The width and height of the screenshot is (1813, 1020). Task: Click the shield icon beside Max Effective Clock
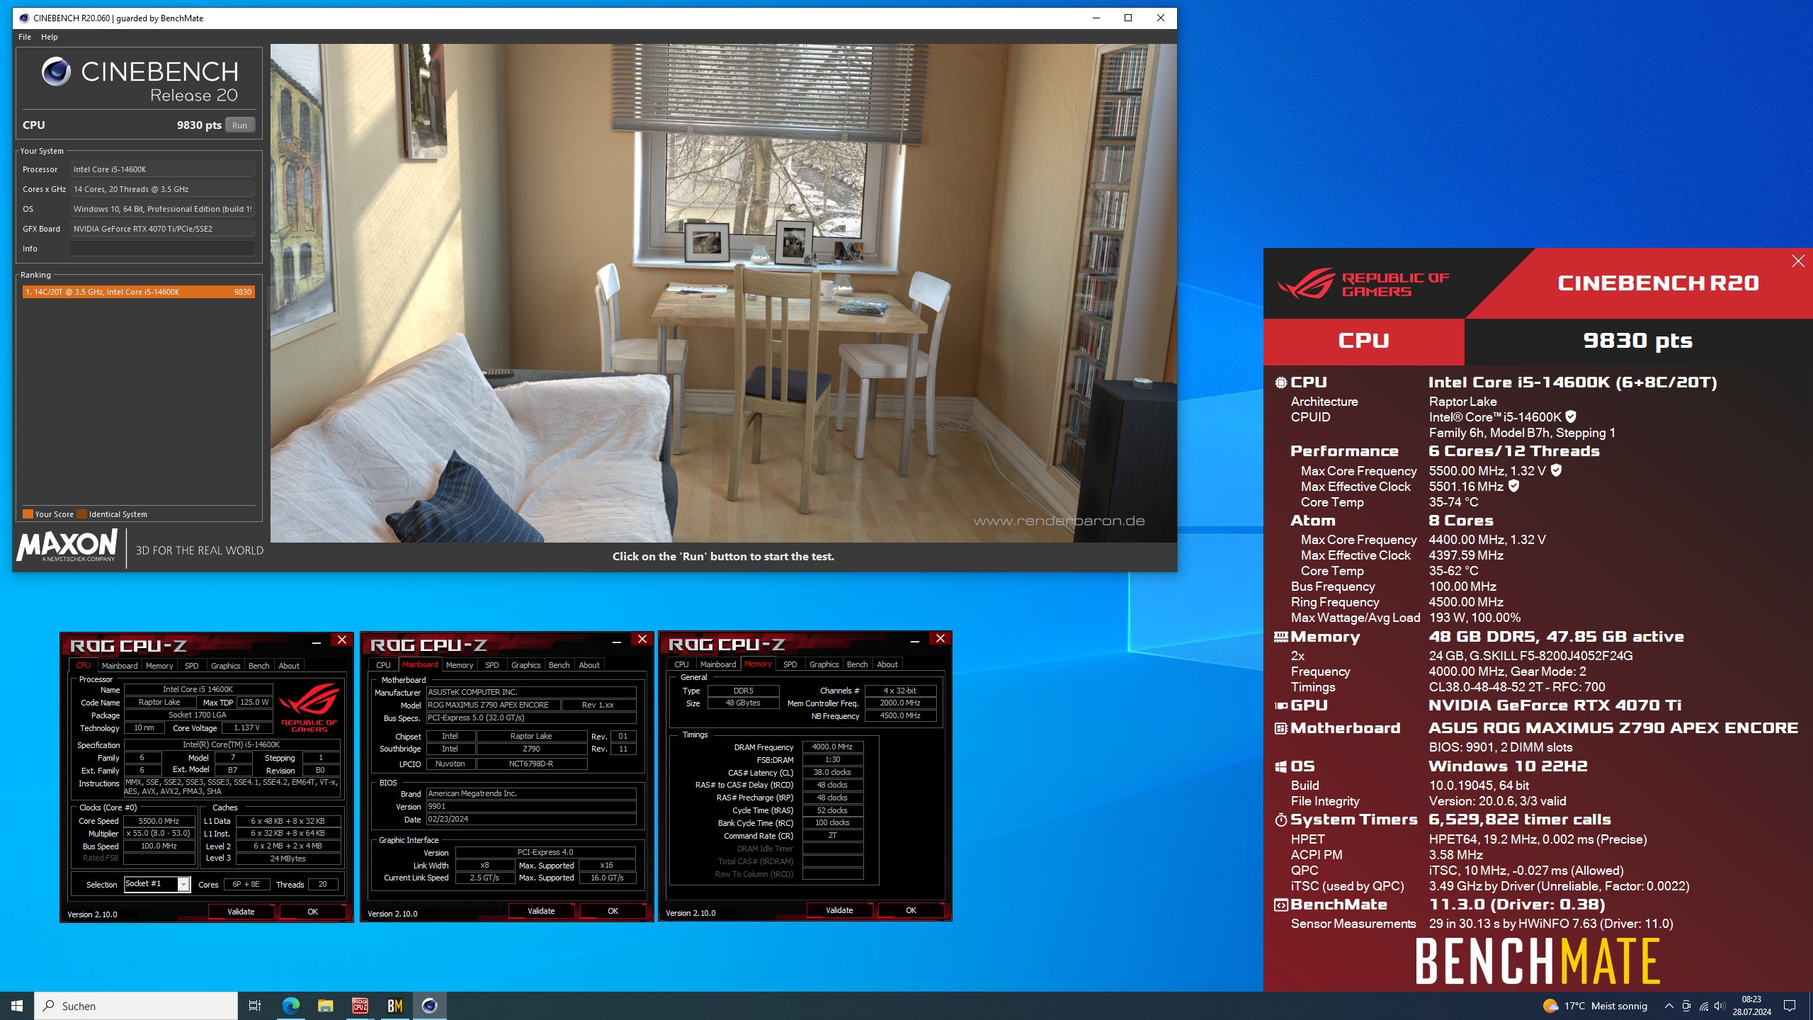point(1513,486)
